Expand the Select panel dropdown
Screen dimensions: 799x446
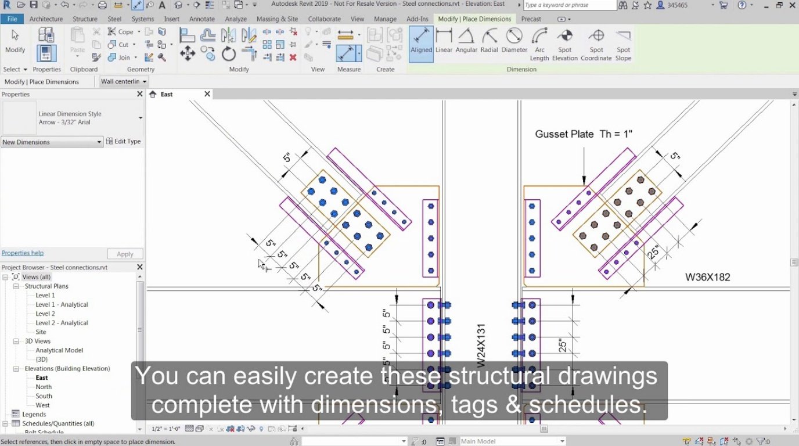click(x=15, y=69)
